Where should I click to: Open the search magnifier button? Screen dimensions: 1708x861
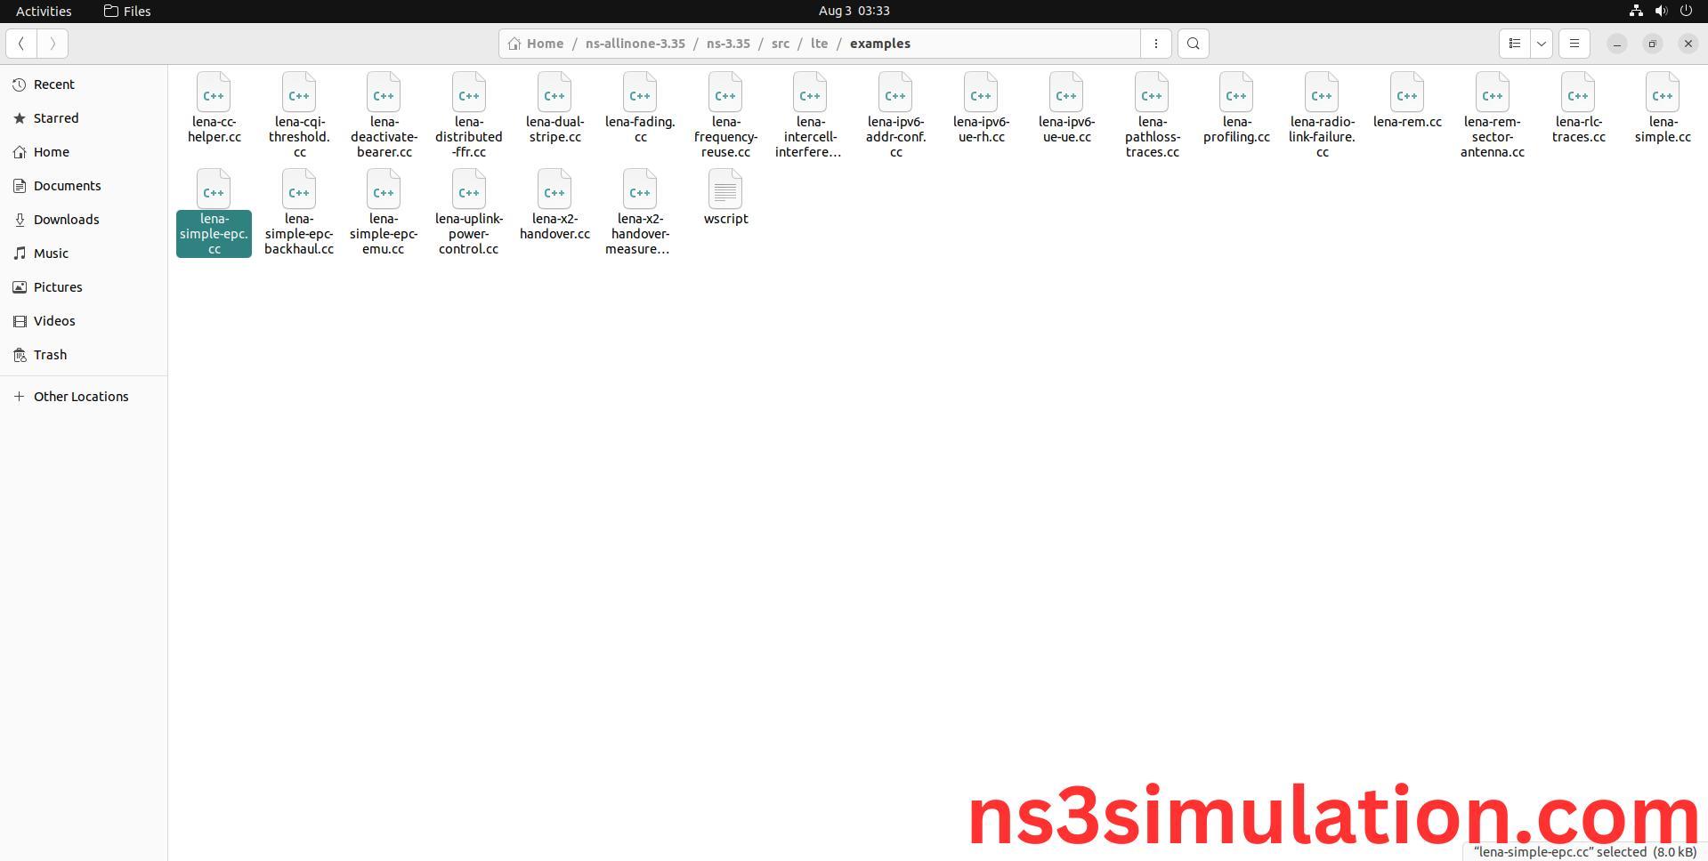pos(1193,44)
